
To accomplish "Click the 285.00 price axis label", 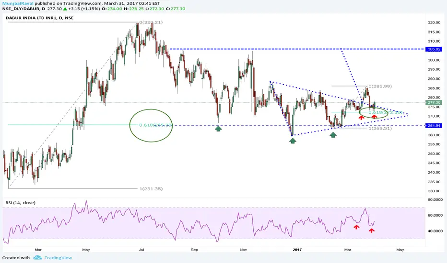I will [x=434, y=88].
